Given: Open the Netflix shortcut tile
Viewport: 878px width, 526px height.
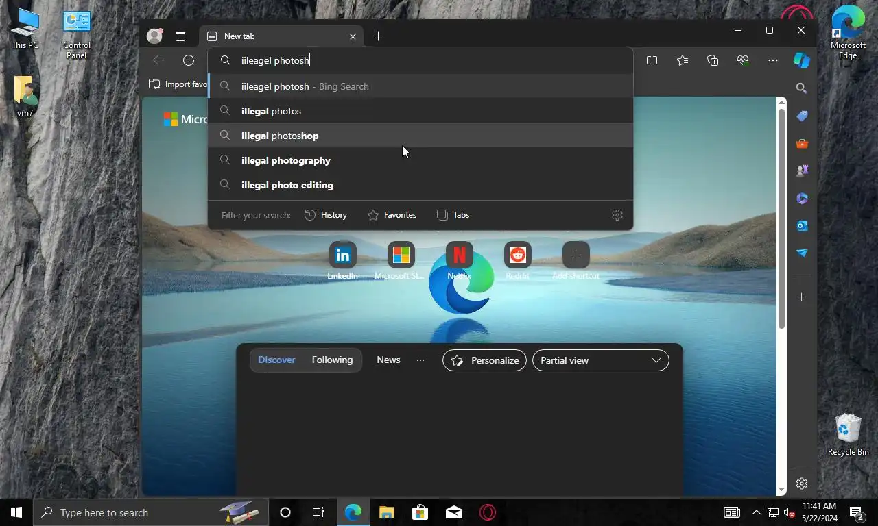Looking at the screenshot, I should tap(459, 261).
